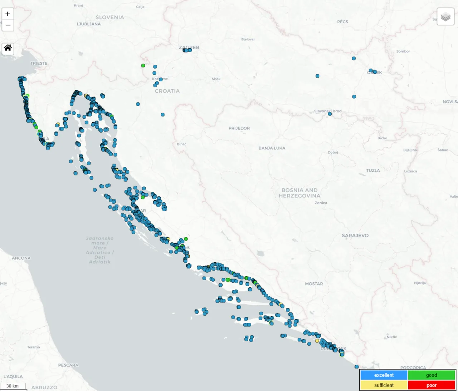Click the Kranj label
Image resolution: width=458 pixels, height=391 pixels.
pyautogui.click(x=78, y=5)
